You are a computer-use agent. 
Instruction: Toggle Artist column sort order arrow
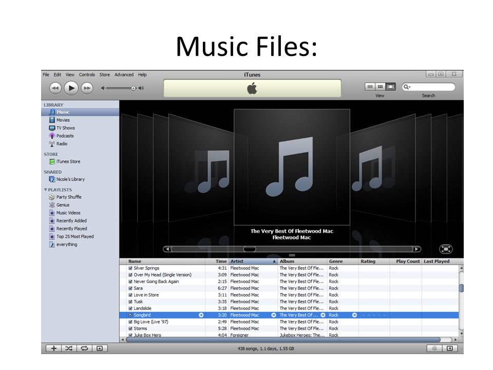pyautogui.click(x=274, y=262)
